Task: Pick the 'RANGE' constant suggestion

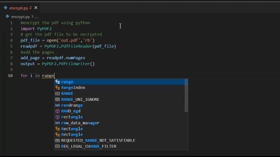Action: (120, 93)
